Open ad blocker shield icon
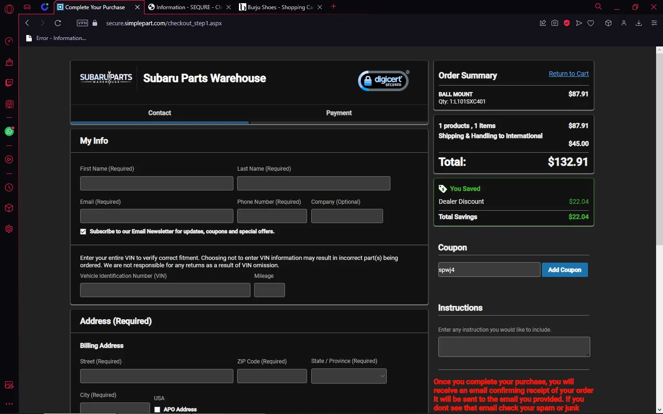 tap(567, 23)
